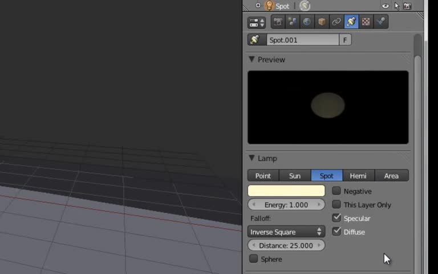
Task: Click the Energy 1.000 slider field
Action: pyautogui.click(x=286, y=205)
